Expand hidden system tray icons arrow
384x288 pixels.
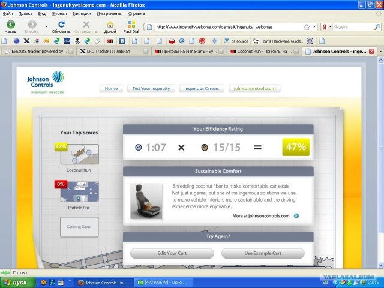[x=336, y=283]
